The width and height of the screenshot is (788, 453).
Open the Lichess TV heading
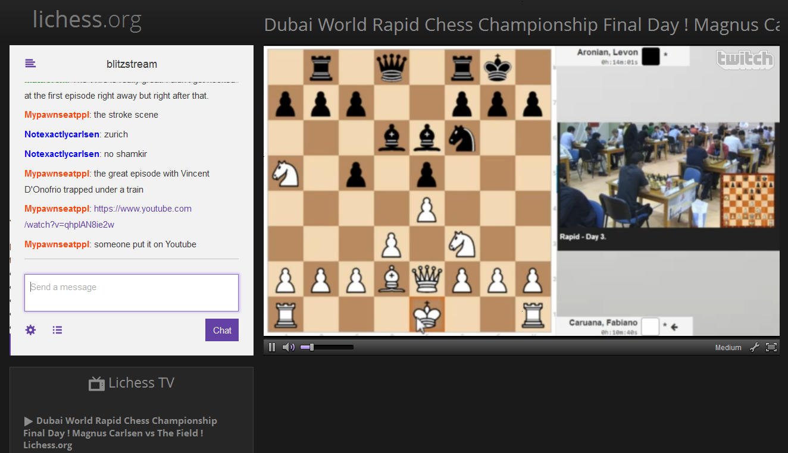[x=132, y=383]
